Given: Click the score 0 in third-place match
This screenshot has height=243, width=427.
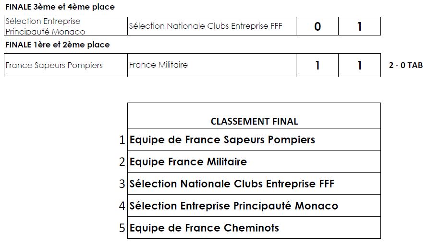Looking at the screenshot, I should tap(317, 26).
